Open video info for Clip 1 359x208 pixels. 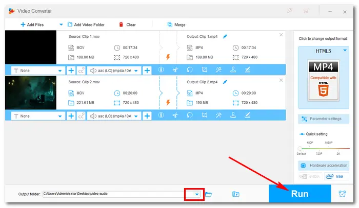pos(161,70)
